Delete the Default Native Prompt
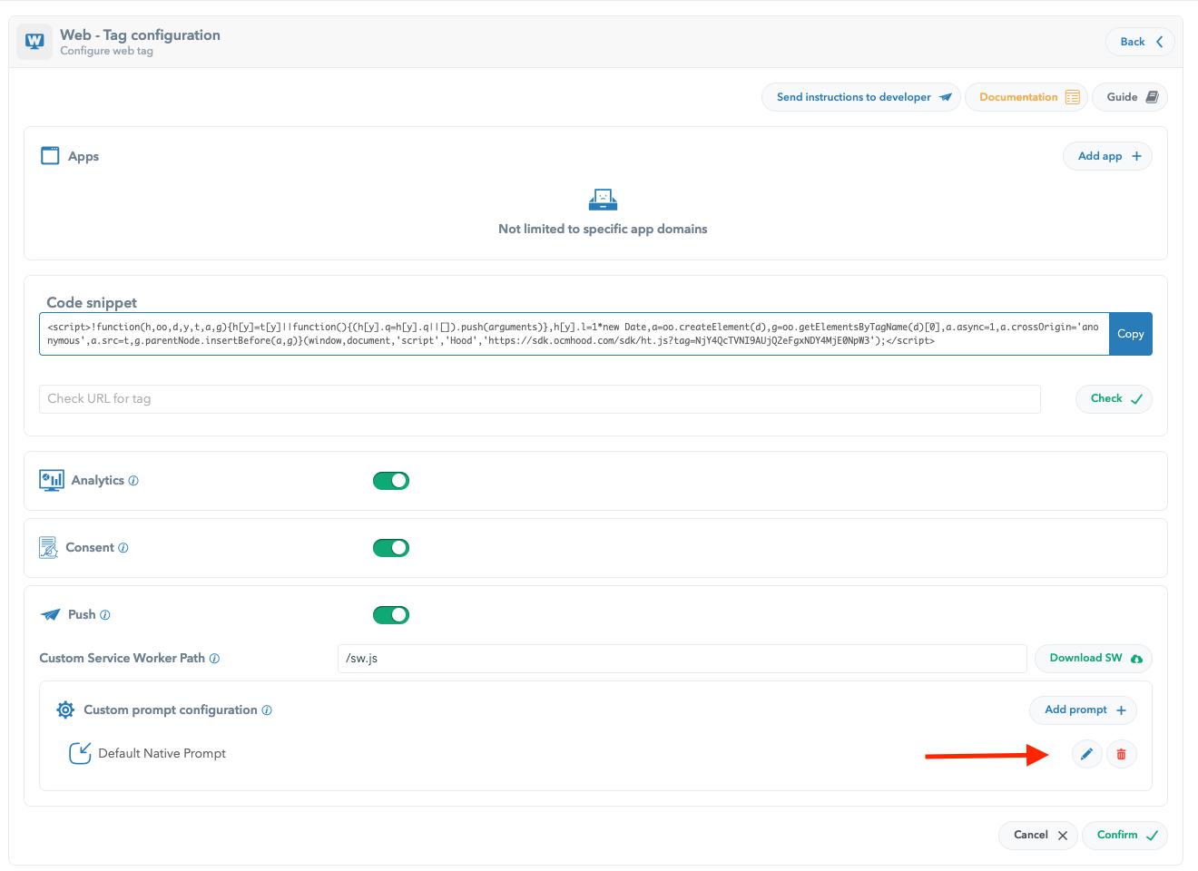The height and width of the screenshot is (871, 1198). click(1122, 754)
